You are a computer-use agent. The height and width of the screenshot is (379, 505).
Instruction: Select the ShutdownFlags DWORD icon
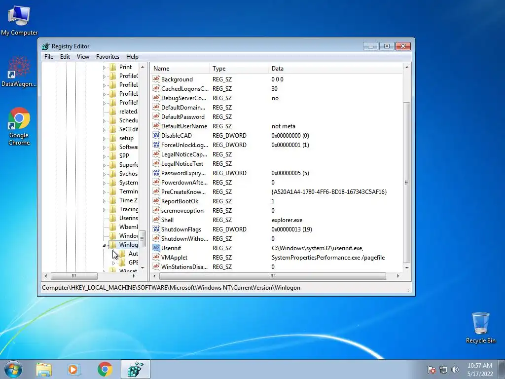pyautogui.click(x=156, y=229)
